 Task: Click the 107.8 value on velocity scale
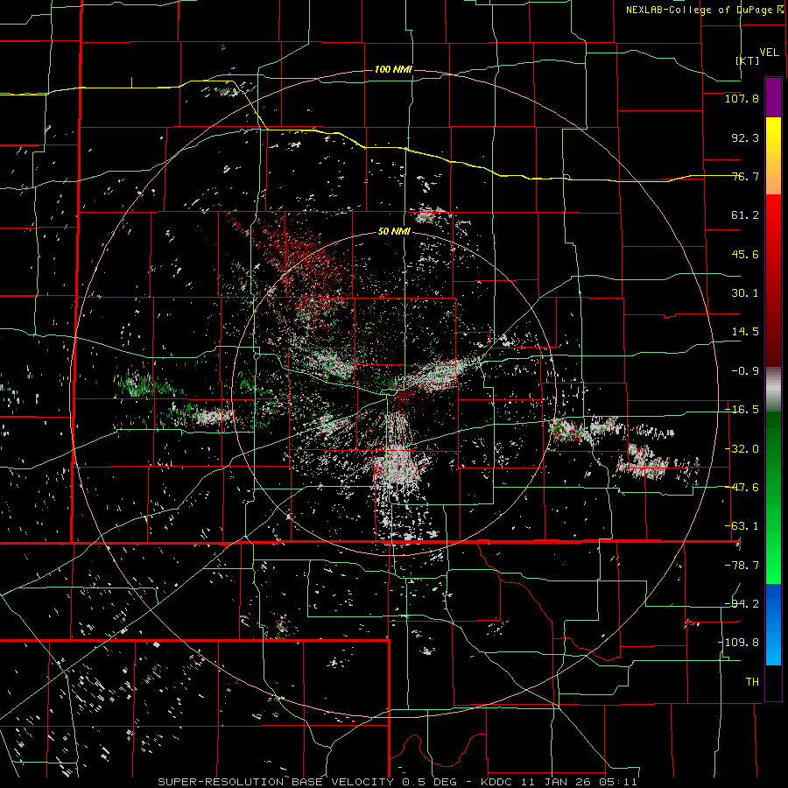click(742, 98)
